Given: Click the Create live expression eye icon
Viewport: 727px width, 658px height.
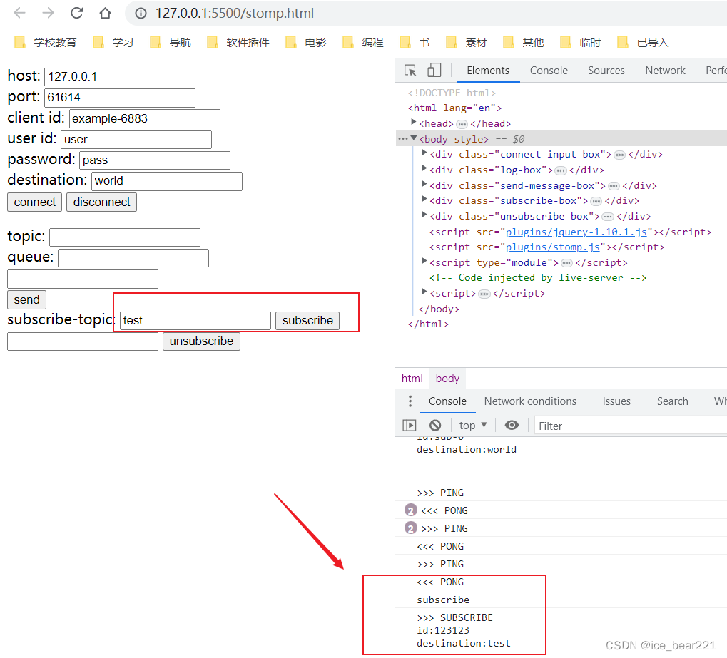Looking at the screenshot, I should (512, 425).
